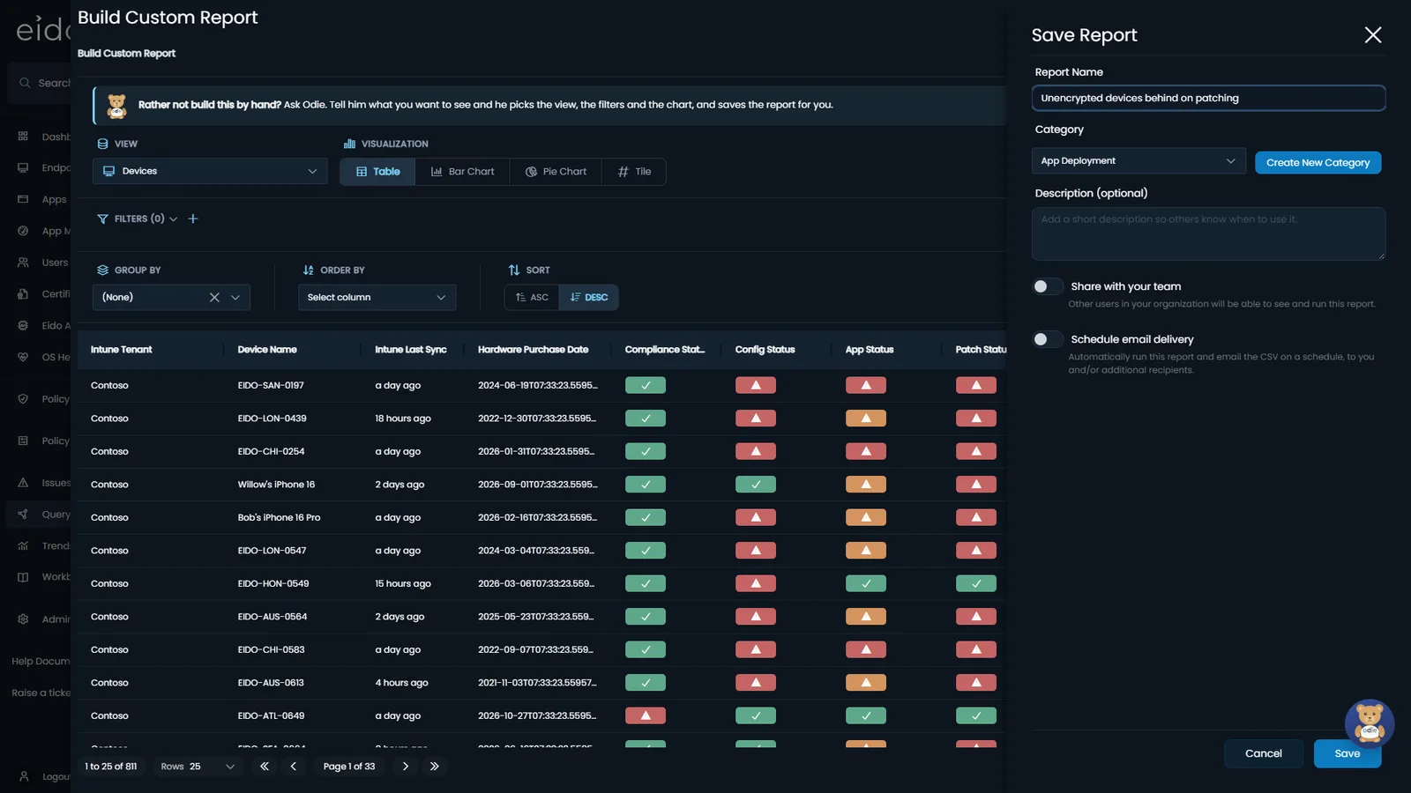1411x793 pixels.
Task: Open the App Deployment category dropdown
Action: [x=1139, y=161]
